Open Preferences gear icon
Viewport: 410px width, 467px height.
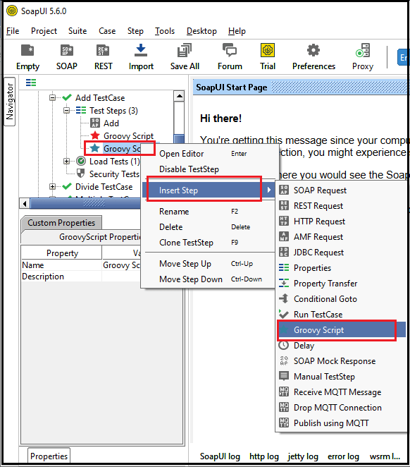[x=313, y=51]
